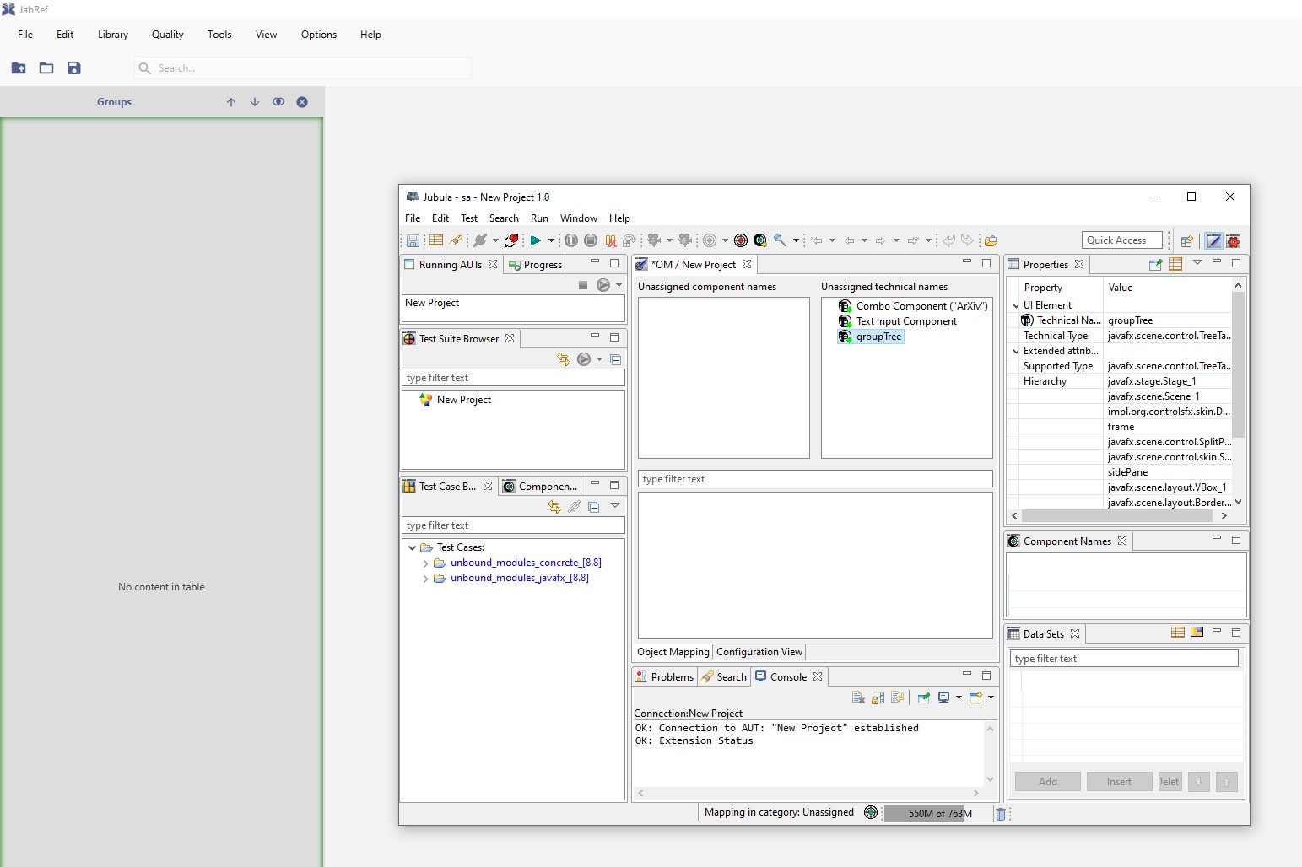Click the Quick Access field
This screenshot has height=867, width=1302.
1121,240
